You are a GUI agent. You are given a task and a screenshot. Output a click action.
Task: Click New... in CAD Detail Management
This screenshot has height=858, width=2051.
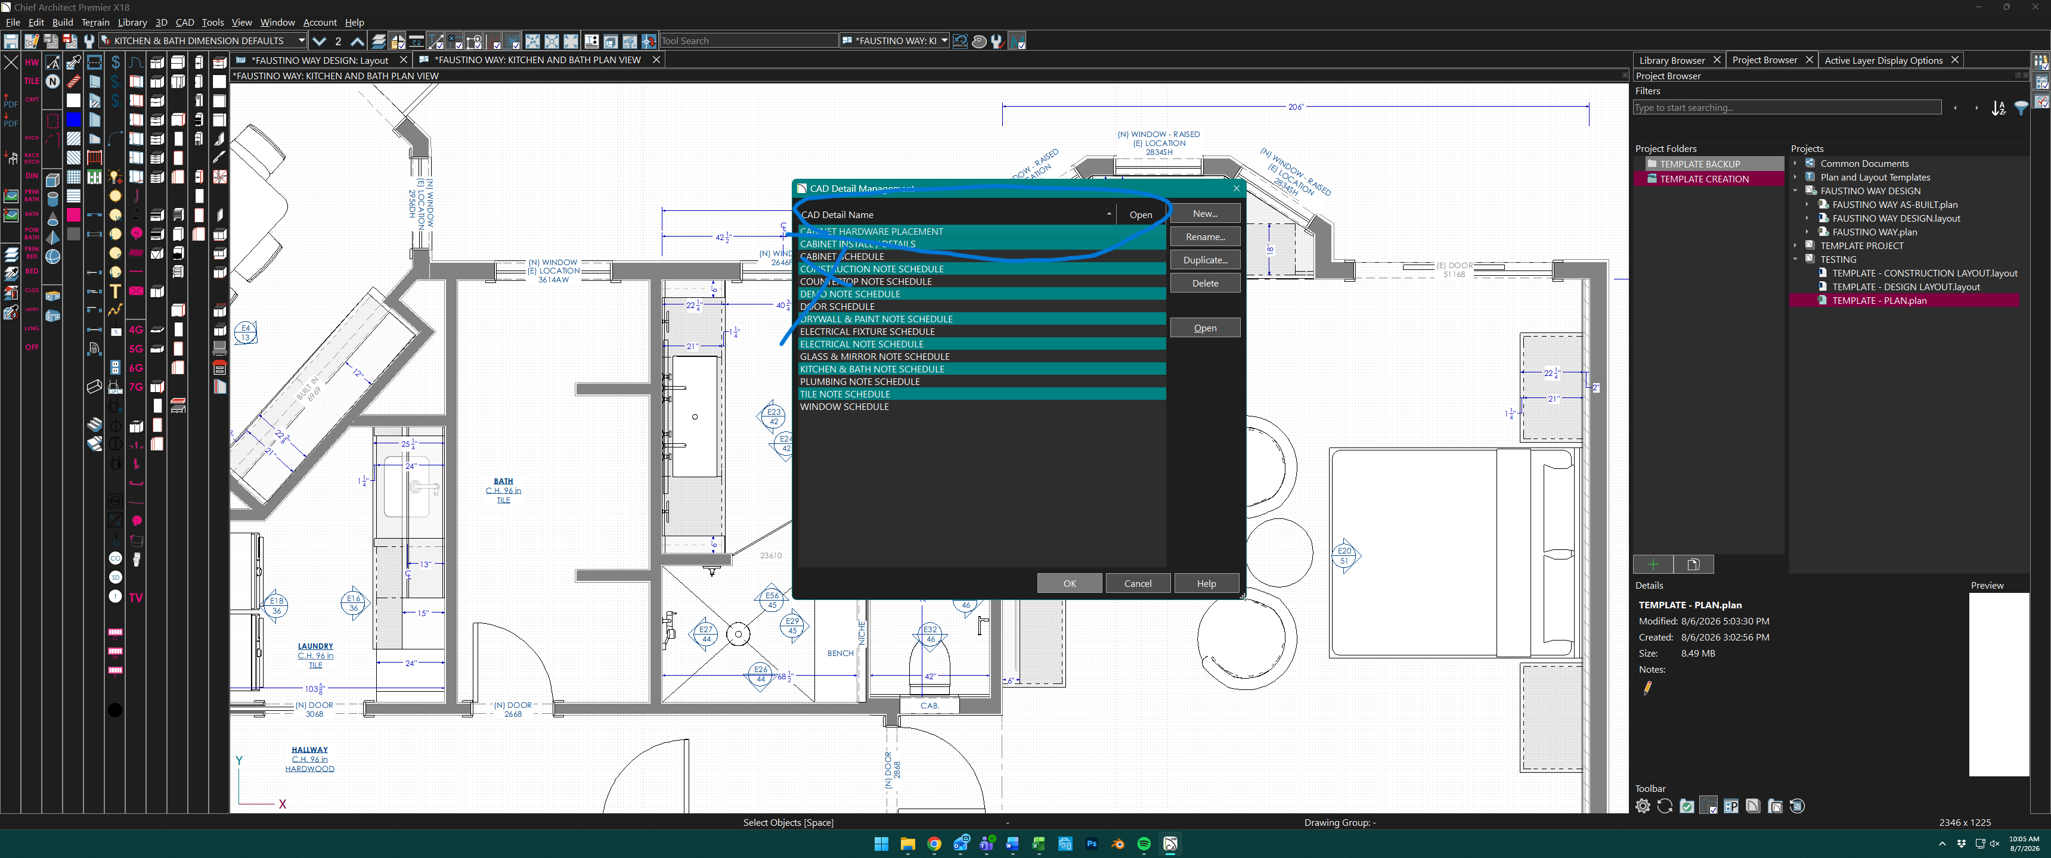click(1204, 214)
